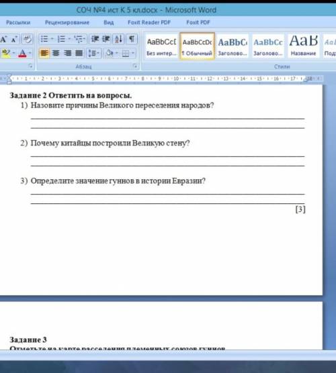336x373 pixels.
Task: Increase the paragraph indent
Action: click(x=106, y=39)
